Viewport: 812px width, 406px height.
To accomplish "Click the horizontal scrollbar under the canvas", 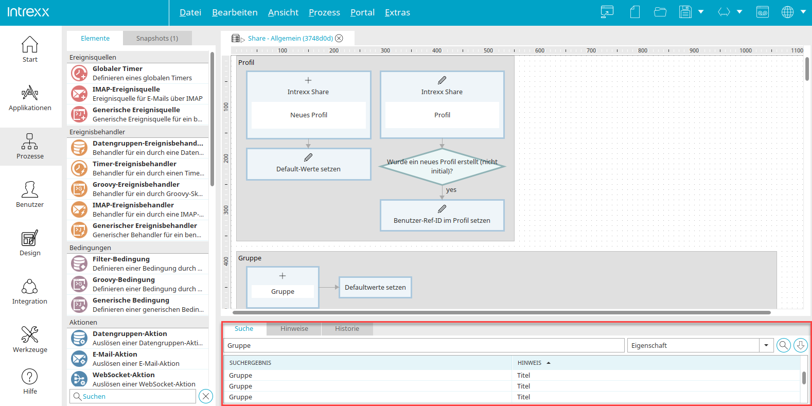I will [502, 312].
